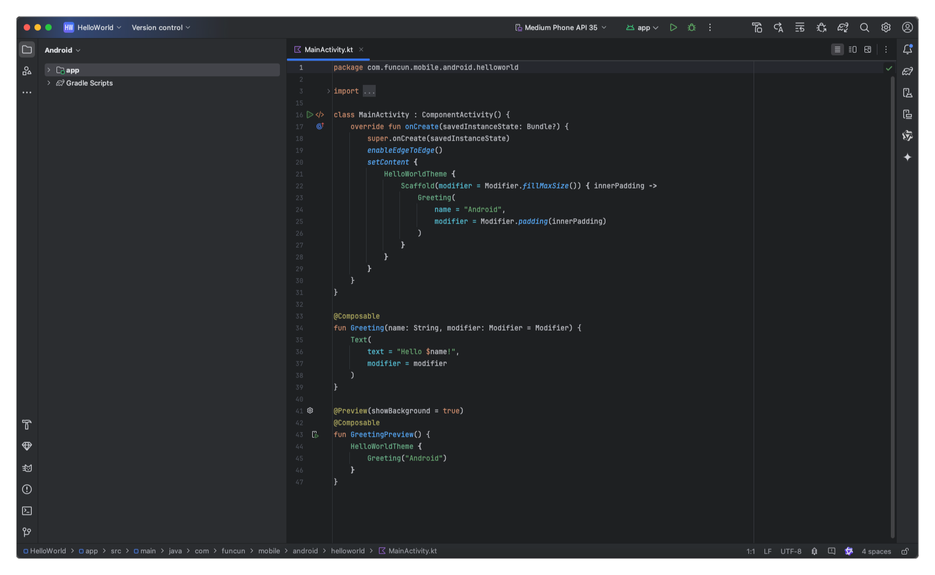Switch editor to Split view

pos(853,50)
